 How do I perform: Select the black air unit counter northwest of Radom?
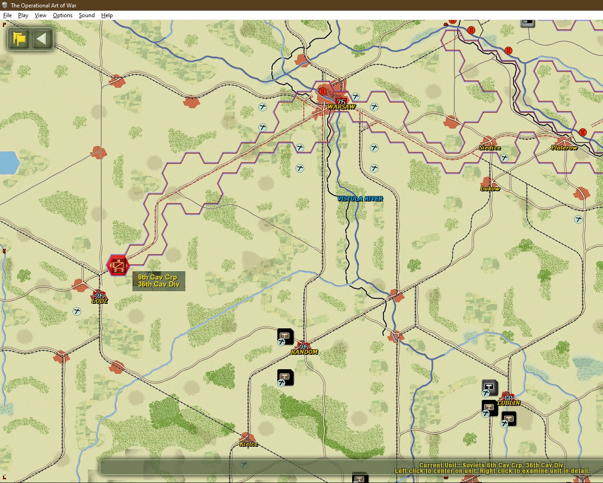pos(285,336)
